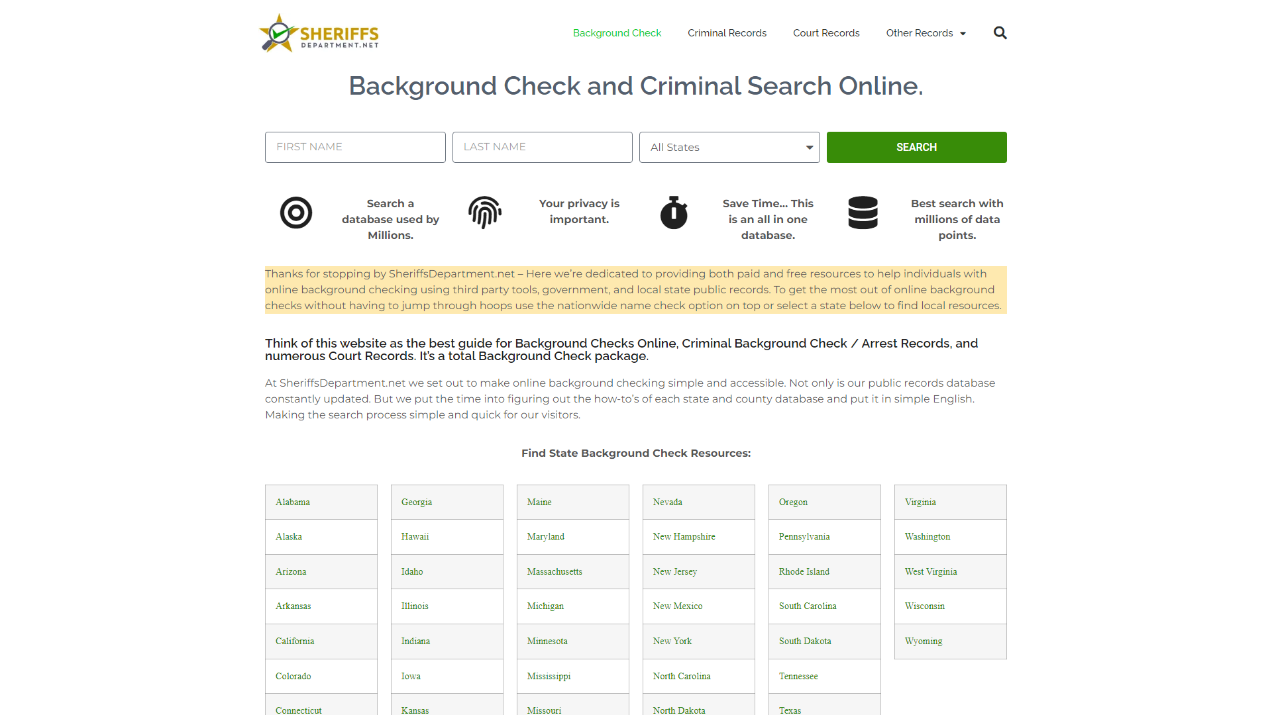Viewport: 1272px width, 715px height.
Task: Click the SheriffsDepartment.net star logo
Action: pos(319,33)
